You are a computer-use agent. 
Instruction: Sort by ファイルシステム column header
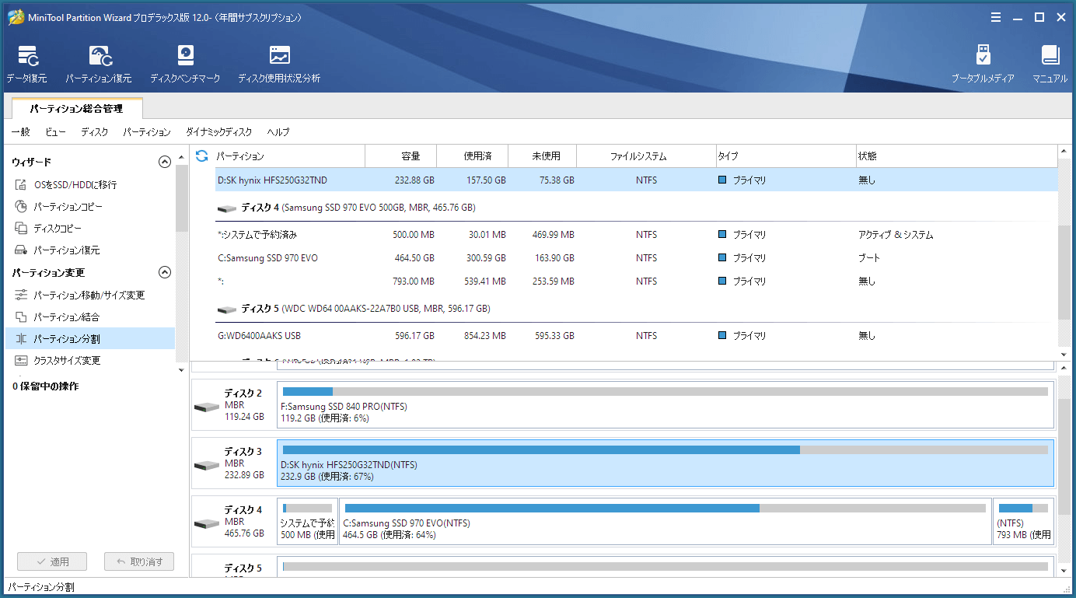(646, 156)
